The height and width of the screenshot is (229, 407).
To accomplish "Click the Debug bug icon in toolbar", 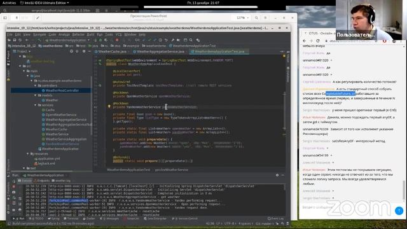I will tap(100, 40).
